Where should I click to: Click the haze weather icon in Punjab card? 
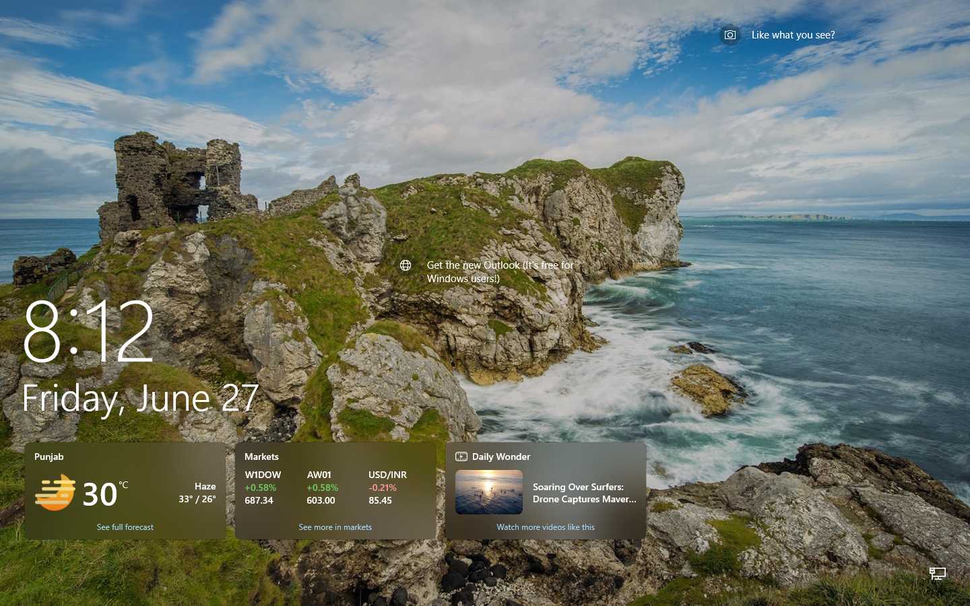tap(55, 492)
